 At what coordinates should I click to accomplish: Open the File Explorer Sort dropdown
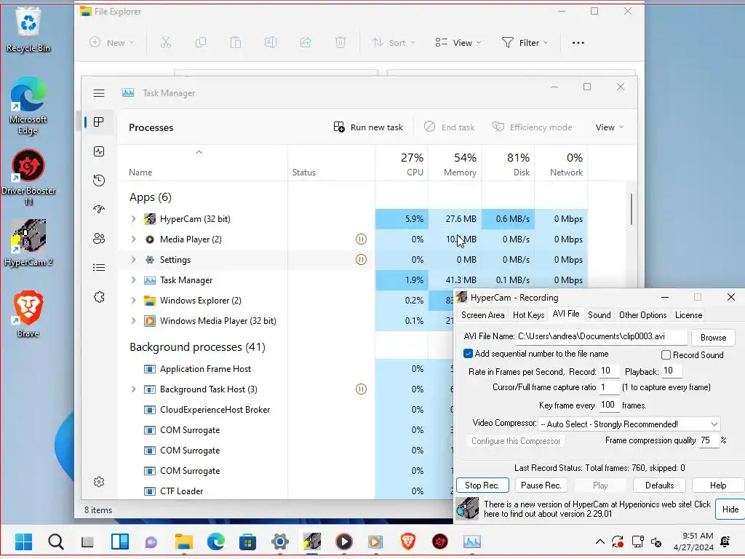coord(394,43)
